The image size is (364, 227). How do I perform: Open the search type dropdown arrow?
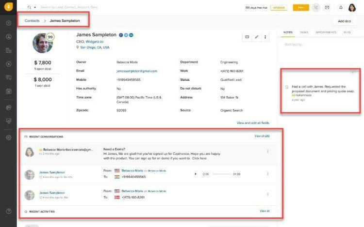pyautogui.click(x=35, y=7)
